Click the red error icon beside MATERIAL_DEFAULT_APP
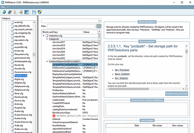Viewport: 194px width, 133px height. 54,116
